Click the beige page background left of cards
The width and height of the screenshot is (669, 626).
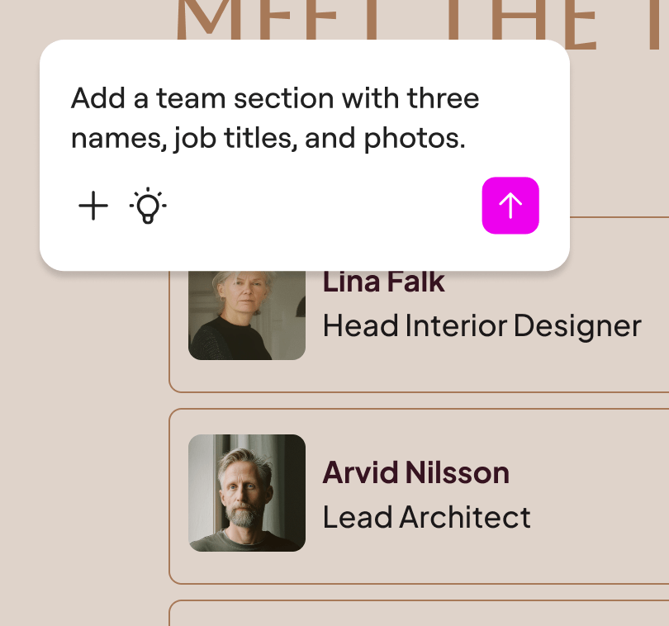tap(83, 454)
